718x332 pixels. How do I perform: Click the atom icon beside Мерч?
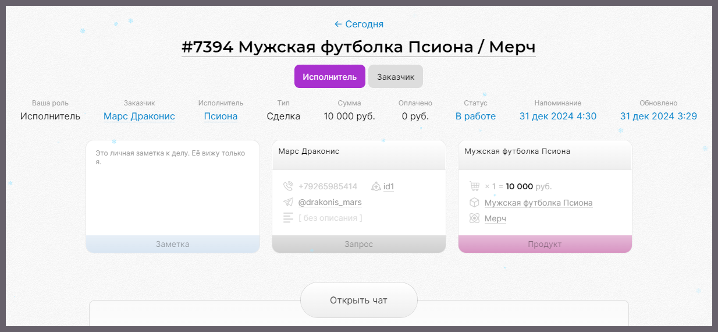pyautogui.click(x=474, y=218)
